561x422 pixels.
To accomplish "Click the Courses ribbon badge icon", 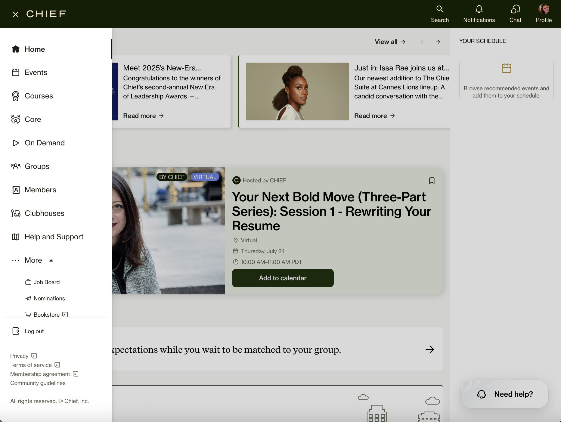I will pos(16,96).
